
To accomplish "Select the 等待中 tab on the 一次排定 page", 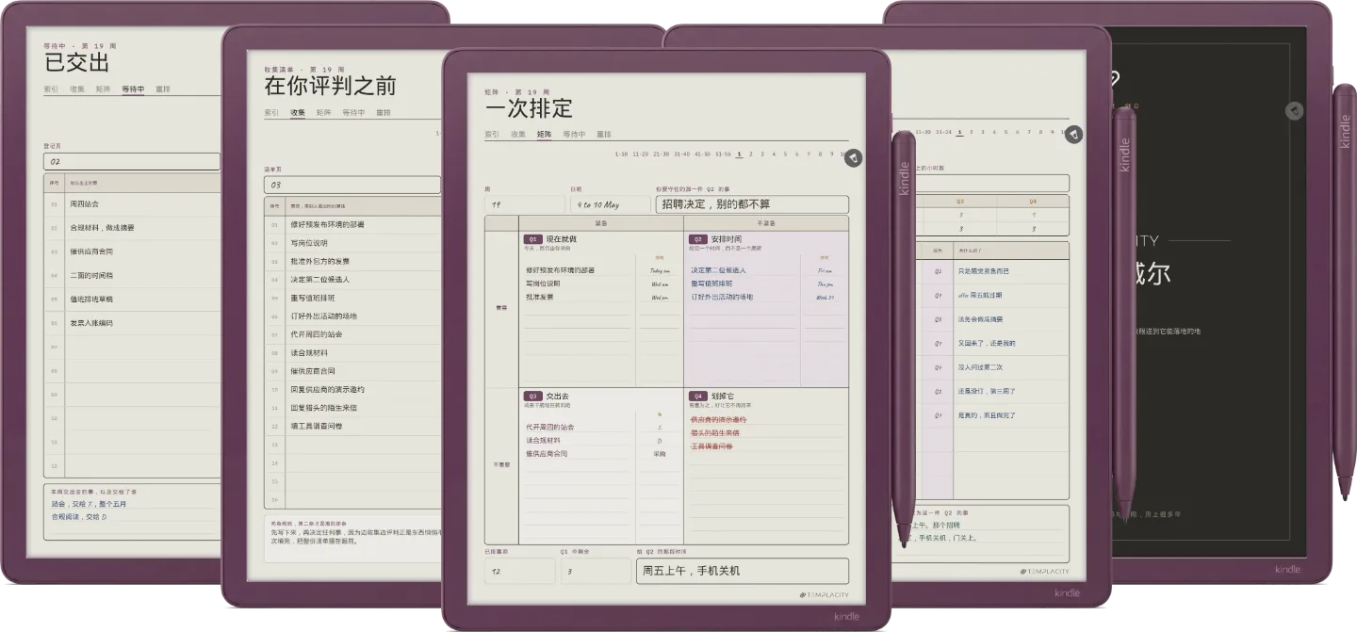I will coord(574,135).
